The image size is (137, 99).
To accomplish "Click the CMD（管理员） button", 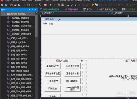I will point(72,81).
